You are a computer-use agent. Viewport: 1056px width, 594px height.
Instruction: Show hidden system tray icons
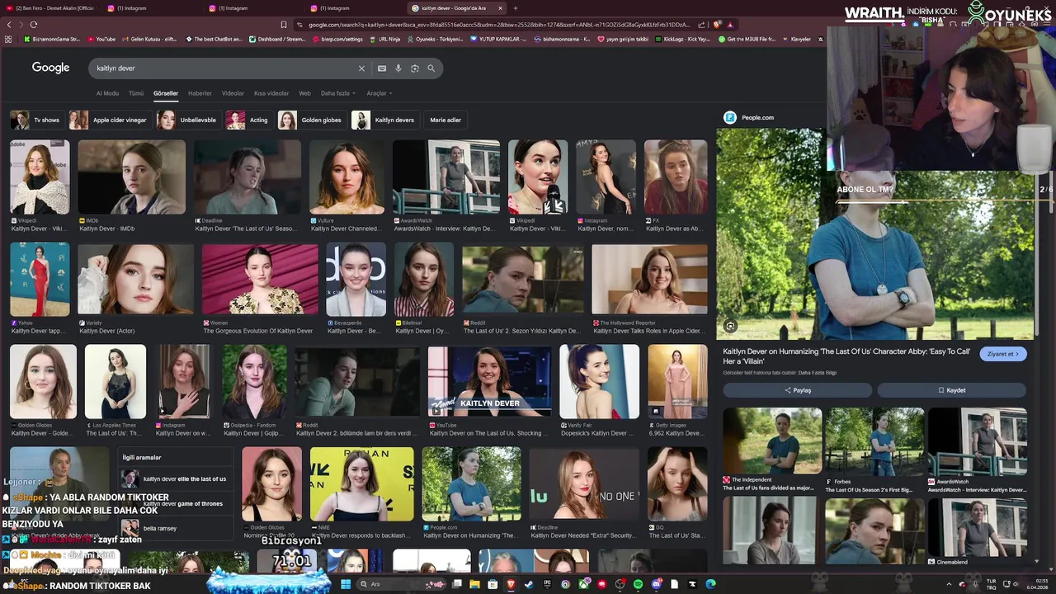pyautogui.click(x=949, y=584)
